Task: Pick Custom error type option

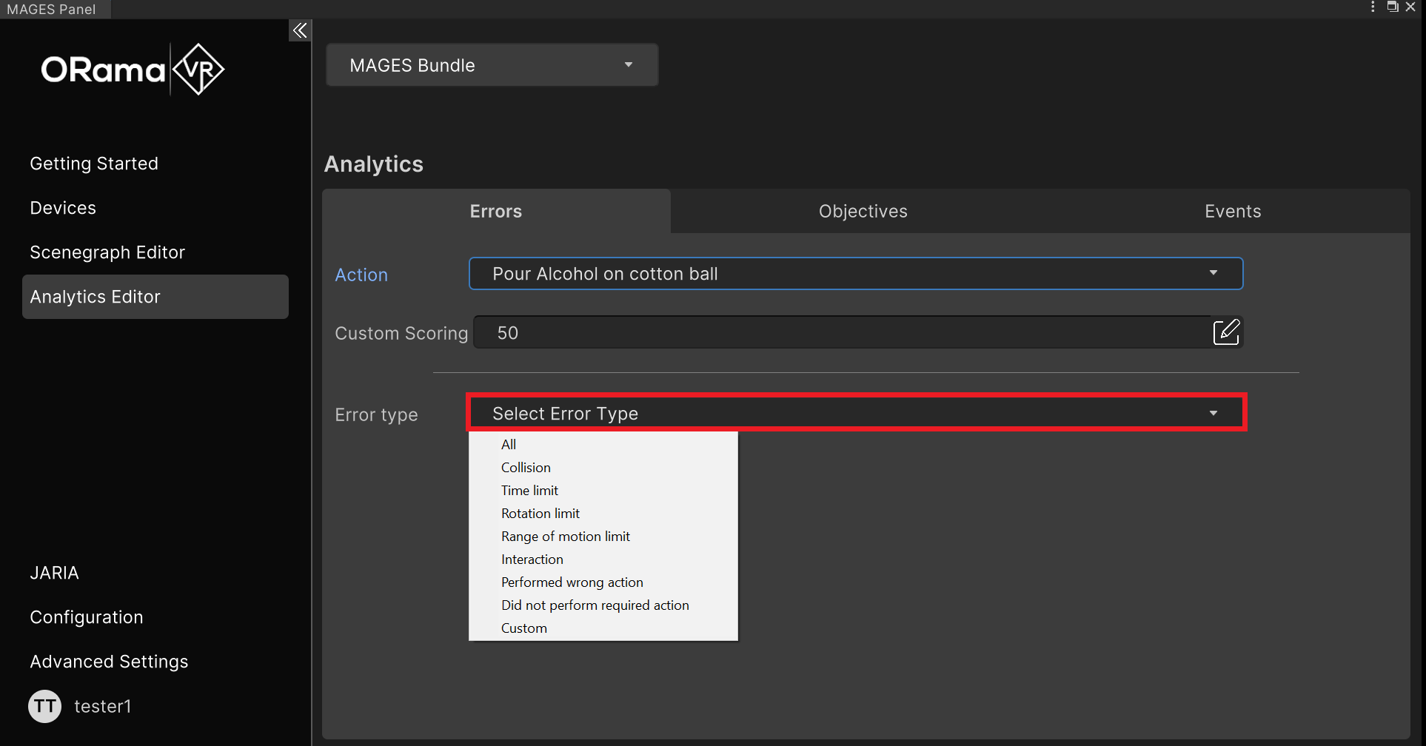Action: pos(523,628)
